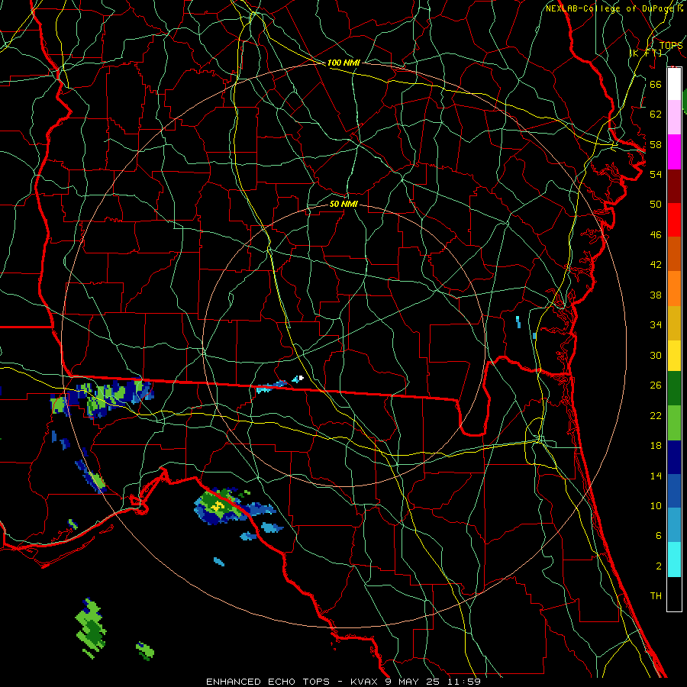Click the yellow core of the coastal storm echo
Screen dimensions: 687x687
[x=217, y=507]
